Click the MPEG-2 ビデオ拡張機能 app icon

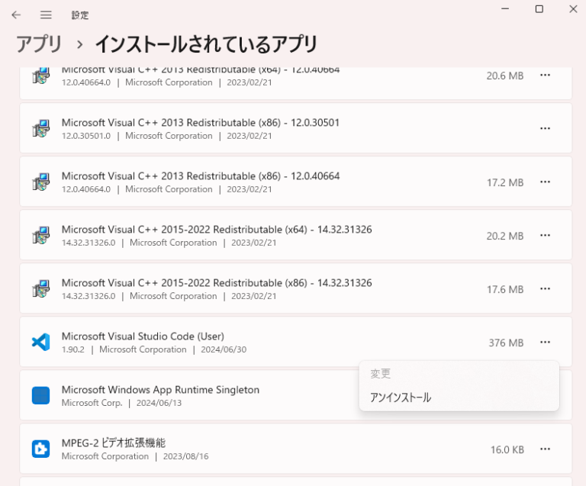click(40, 449)
